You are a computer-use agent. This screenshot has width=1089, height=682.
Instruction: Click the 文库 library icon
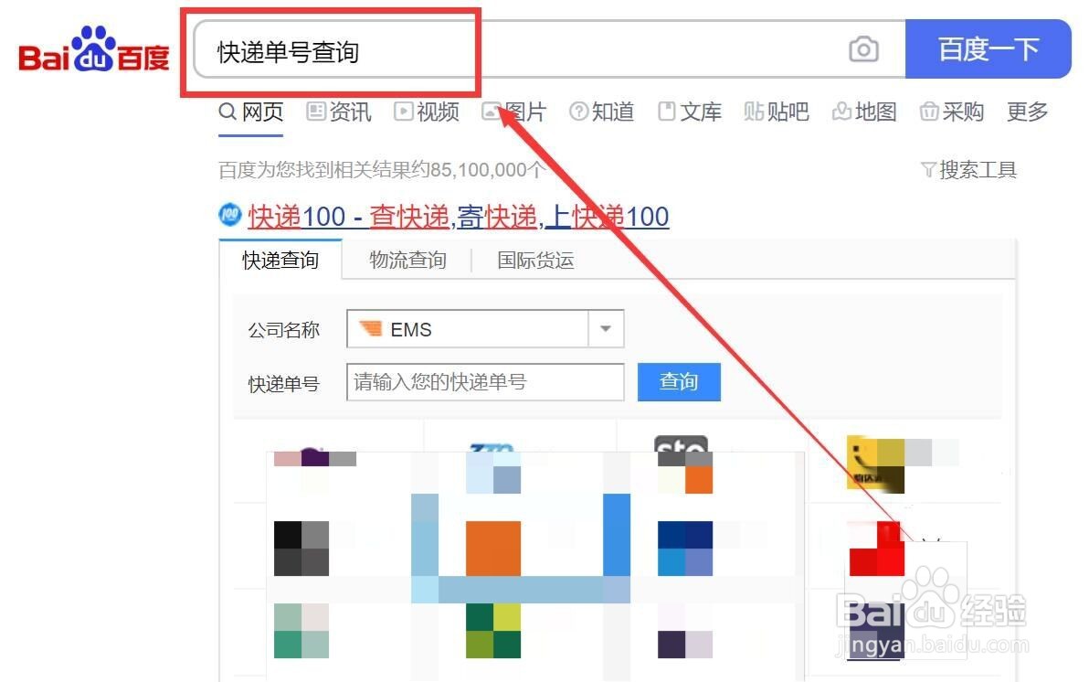pos(690,112)
